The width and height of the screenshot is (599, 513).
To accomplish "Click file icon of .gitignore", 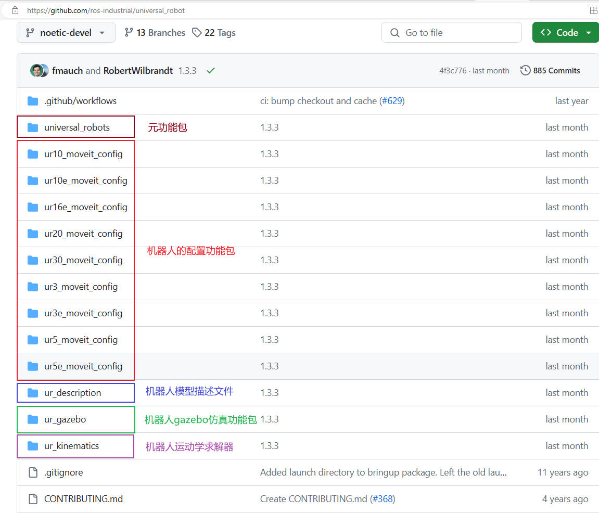I will pos(33,472).
